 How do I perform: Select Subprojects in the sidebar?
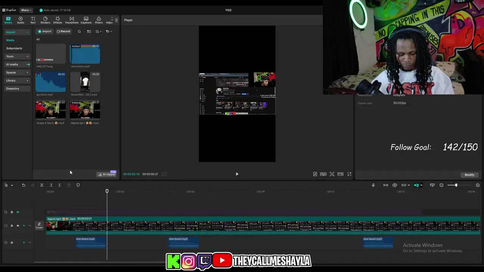(14, 48)
